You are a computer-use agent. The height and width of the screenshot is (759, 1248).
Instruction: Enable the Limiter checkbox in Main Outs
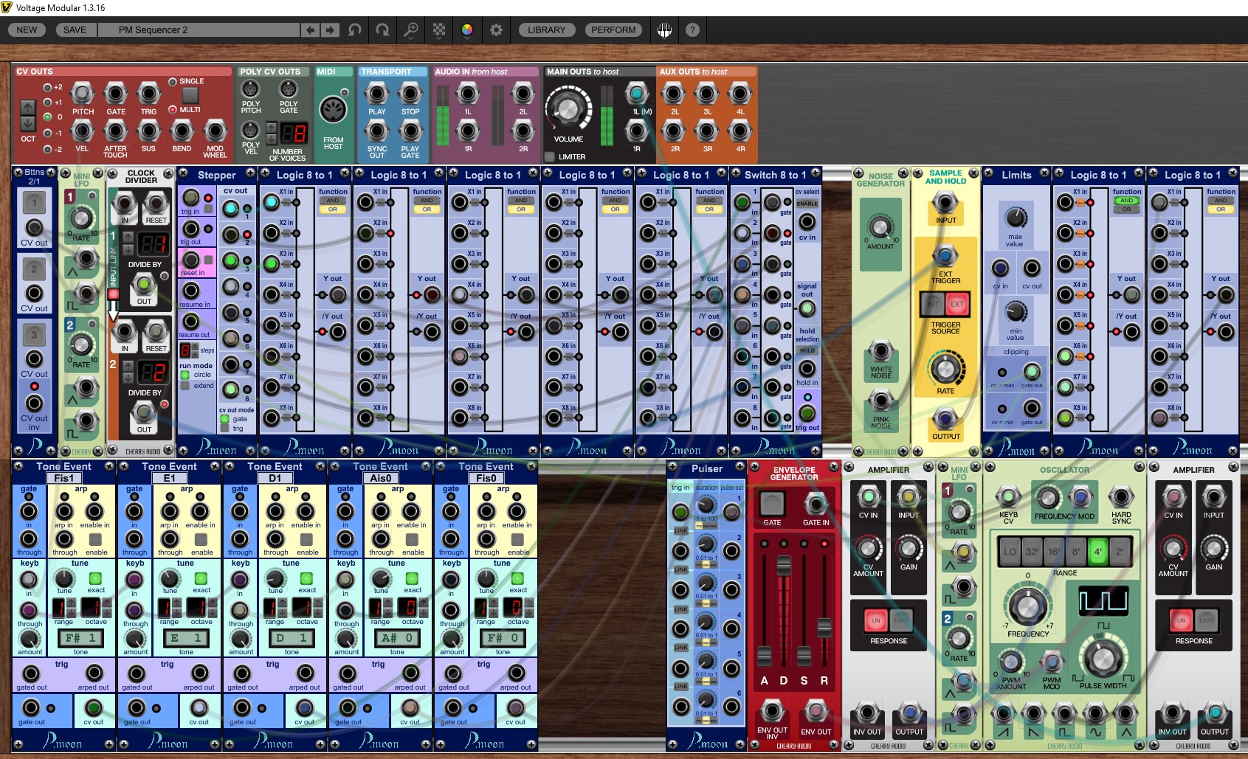coord(550,156)
